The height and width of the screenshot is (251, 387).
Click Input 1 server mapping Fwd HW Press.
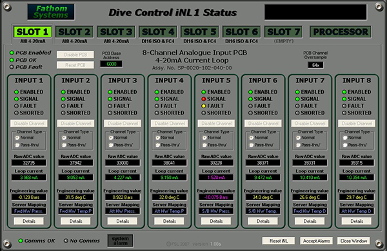coord(29,211)
